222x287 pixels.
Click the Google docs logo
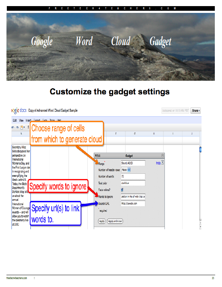point(19,110)
